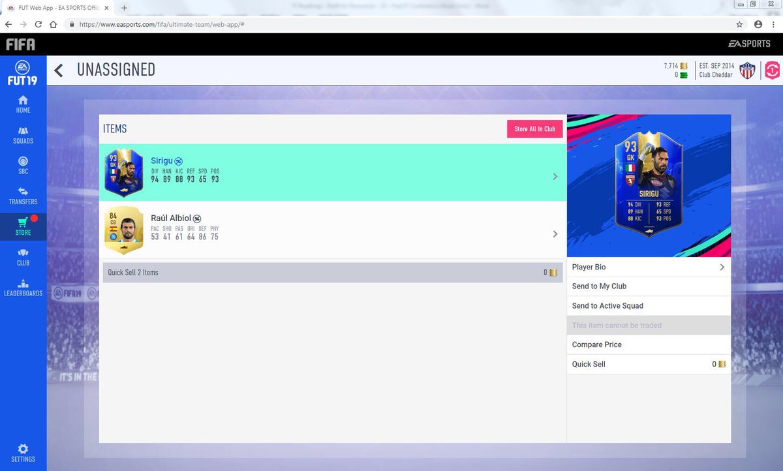Expand the Raúl Albiol row chevron

(555, 234)
